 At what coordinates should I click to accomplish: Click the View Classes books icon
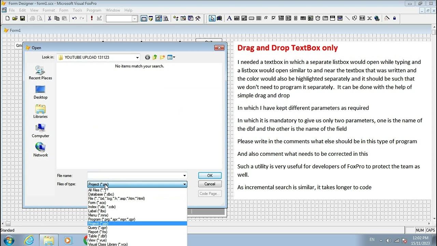[x=219, y=18]
